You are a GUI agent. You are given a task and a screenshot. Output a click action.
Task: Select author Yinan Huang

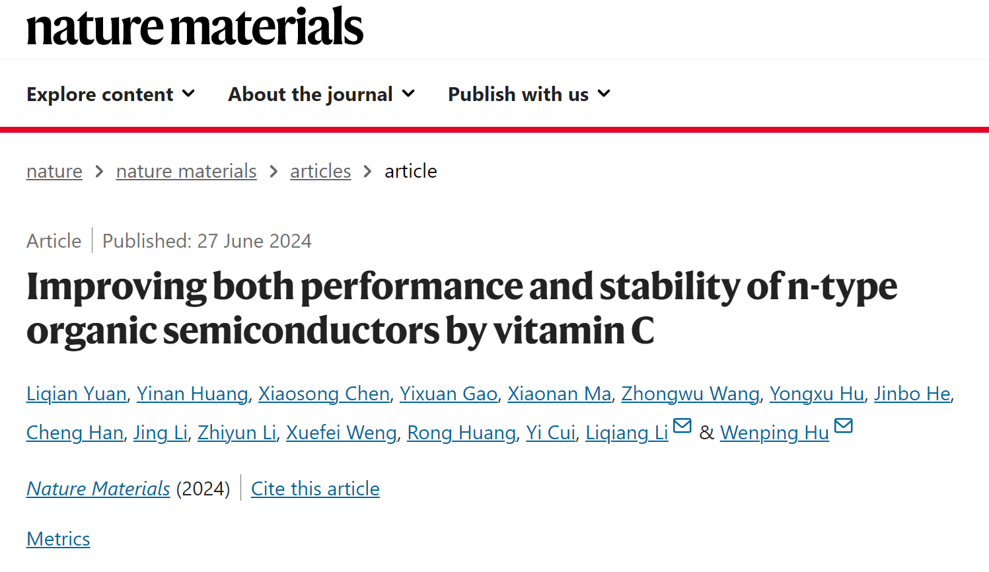pyautogui.click(x=192, y=394)
